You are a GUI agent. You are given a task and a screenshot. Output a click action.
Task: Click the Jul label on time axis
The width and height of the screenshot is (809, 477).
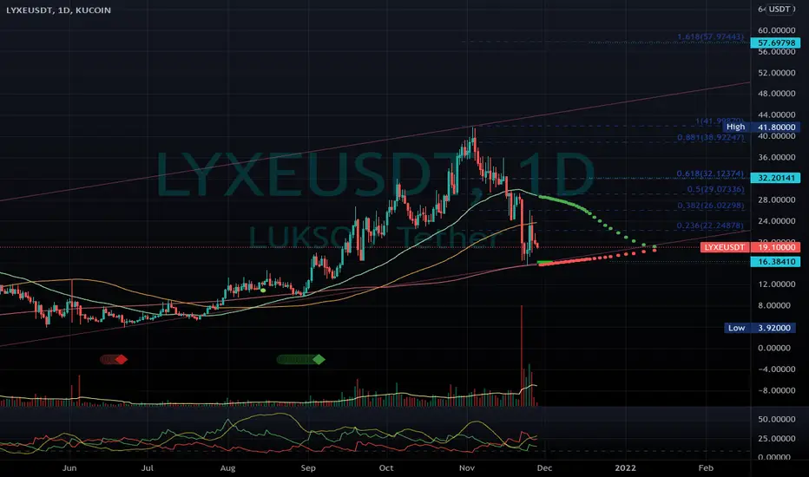(148, 468)
